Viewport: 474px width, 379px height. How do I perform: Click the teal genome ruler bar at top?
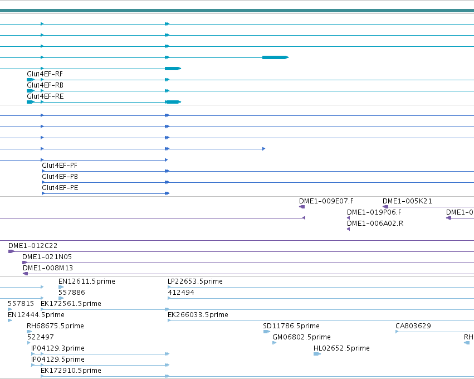237,11
